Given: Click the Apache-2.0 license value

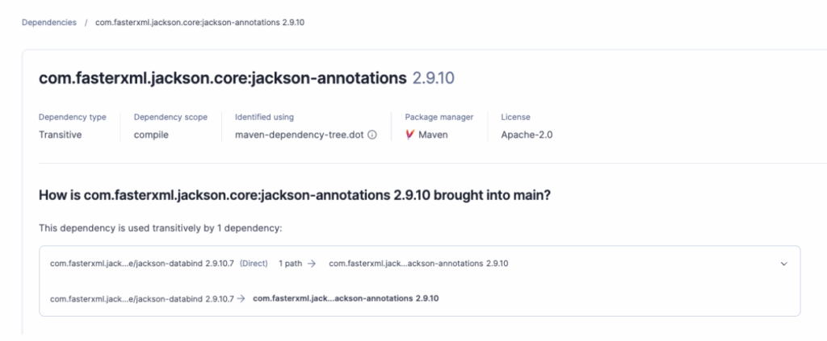Looking at the screenshot, I should [527, 135].
